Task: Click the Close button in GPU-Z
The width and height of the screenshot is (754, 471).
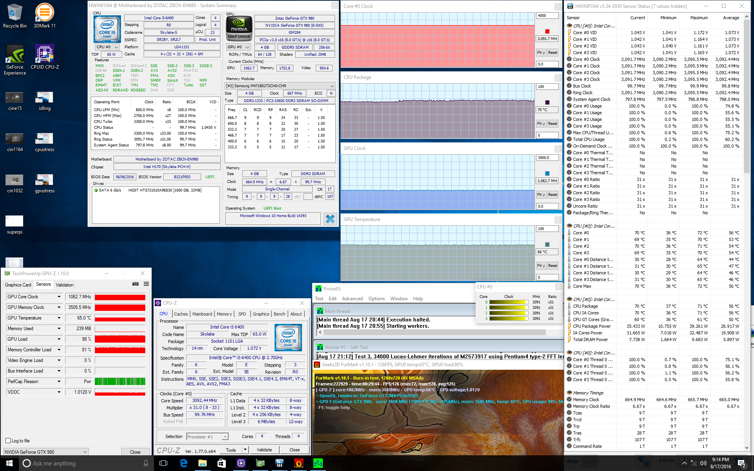Action: point(135,452)
